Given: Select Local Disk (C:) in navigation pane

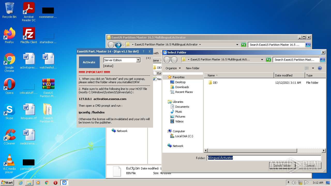Looking at the screenshot, I should pyautogui.click(x=184, y=136).
